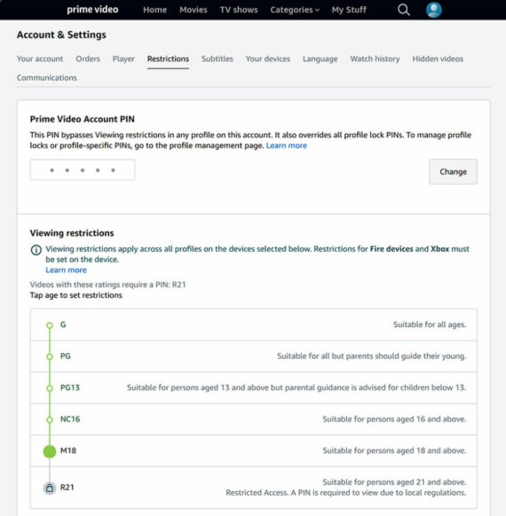Open the profile avatar icon

coord(434,10)
